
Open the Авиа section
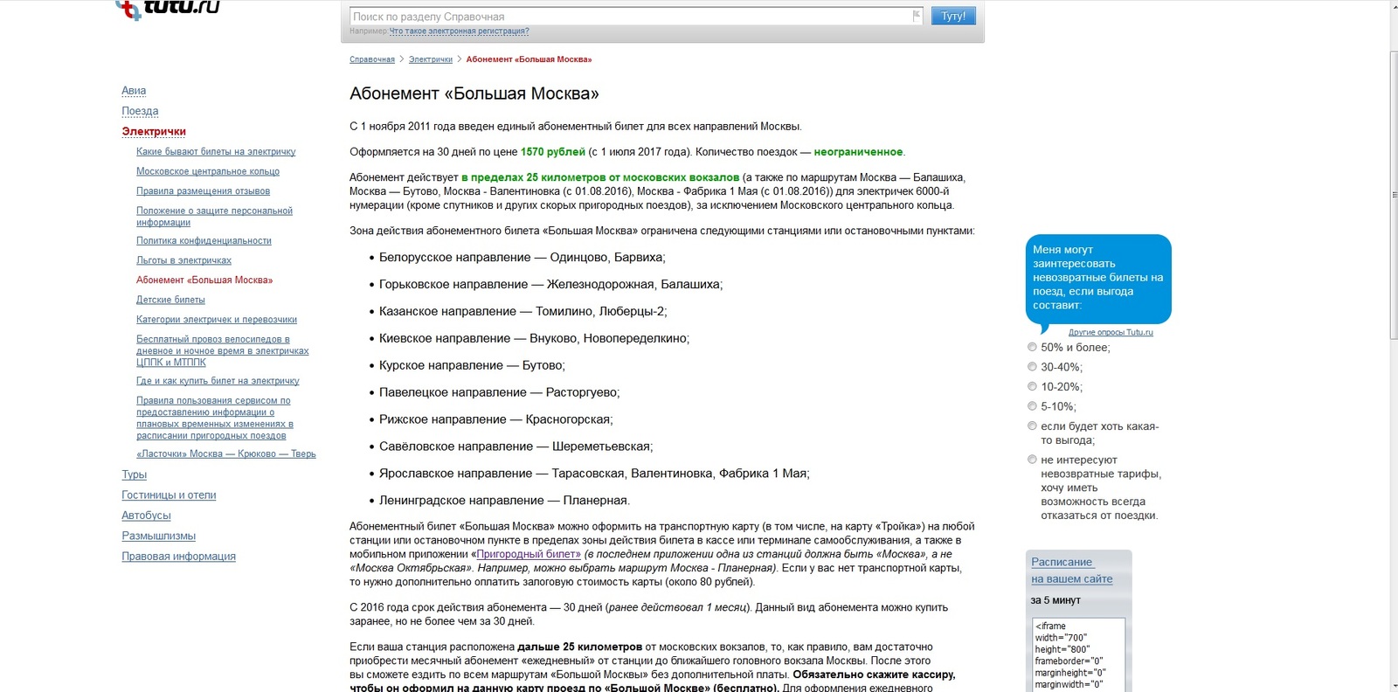[x=134, y=91]
